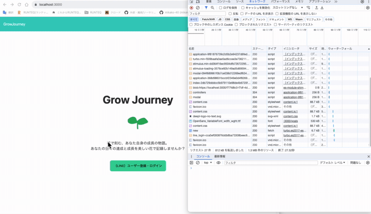Open the top frame context dropdown
The height and width of the screenshot is (214, 371).
[x=207, y=162]
